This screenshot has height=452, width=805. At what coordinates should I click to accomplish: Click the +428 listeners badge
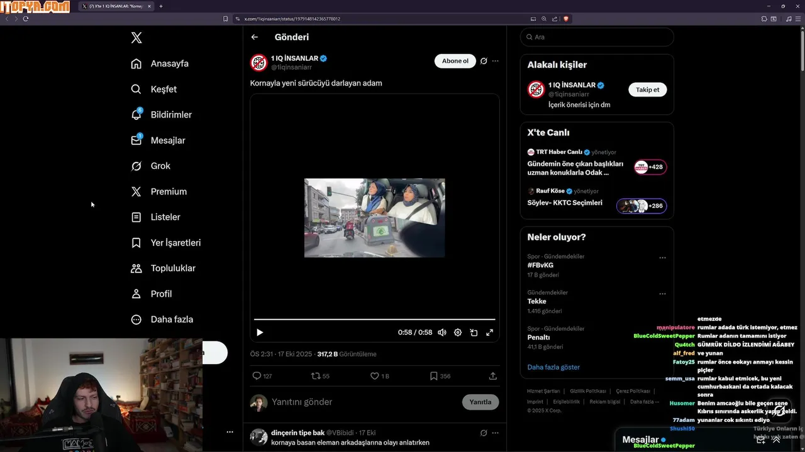tap(650, 167)
